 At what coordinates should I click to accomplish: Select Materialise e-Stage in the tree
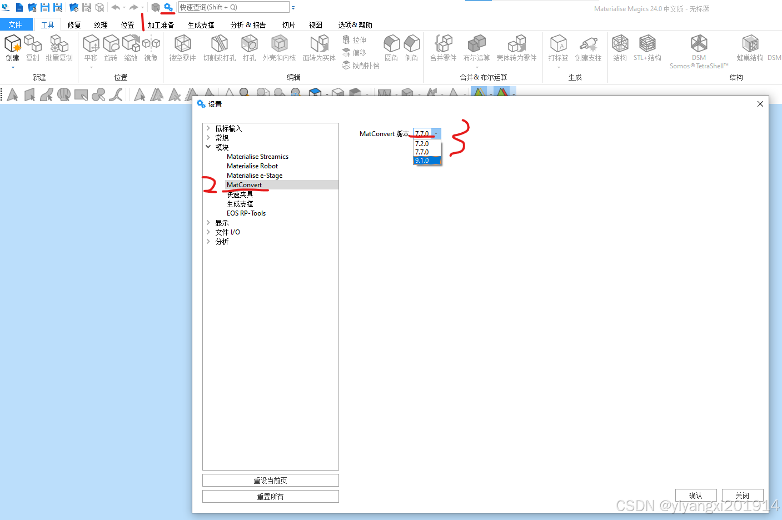point(255,176)
